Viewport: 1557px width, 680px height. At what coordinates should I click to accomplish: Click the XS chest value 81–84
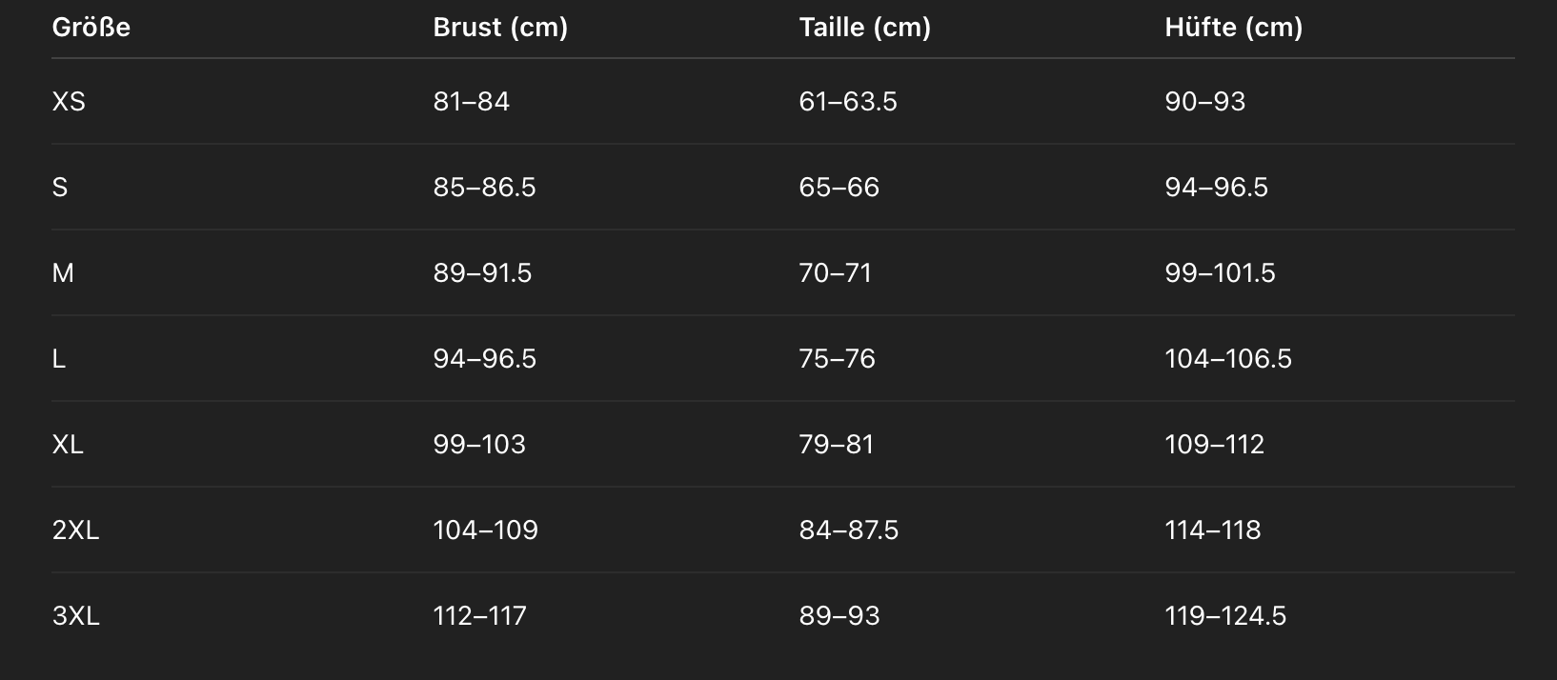[472, 102]
